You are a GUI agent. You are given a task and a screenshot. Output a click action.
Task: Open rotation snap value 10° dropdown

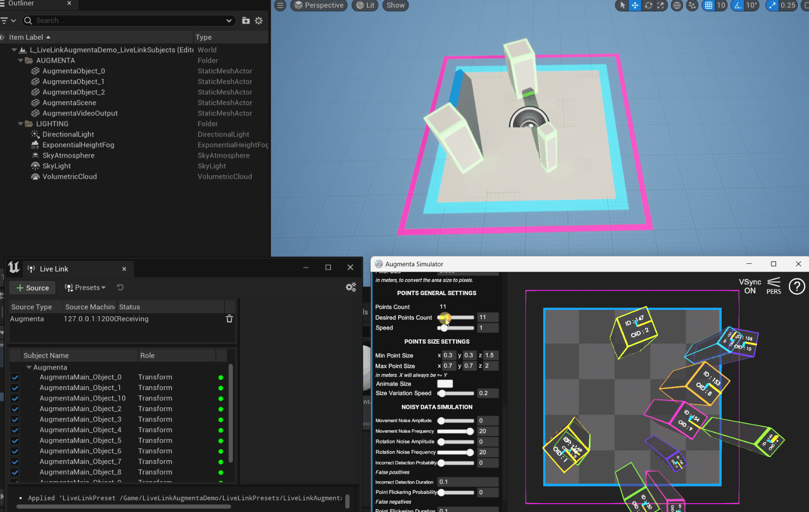pos(752,5)
